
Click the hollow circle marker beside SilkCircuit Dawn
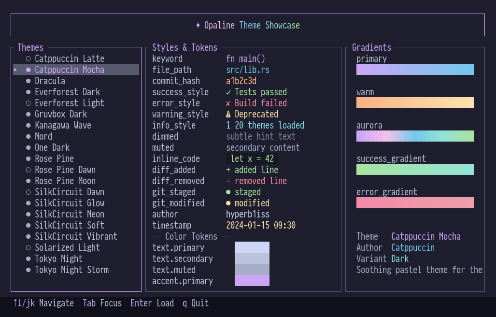28,192
